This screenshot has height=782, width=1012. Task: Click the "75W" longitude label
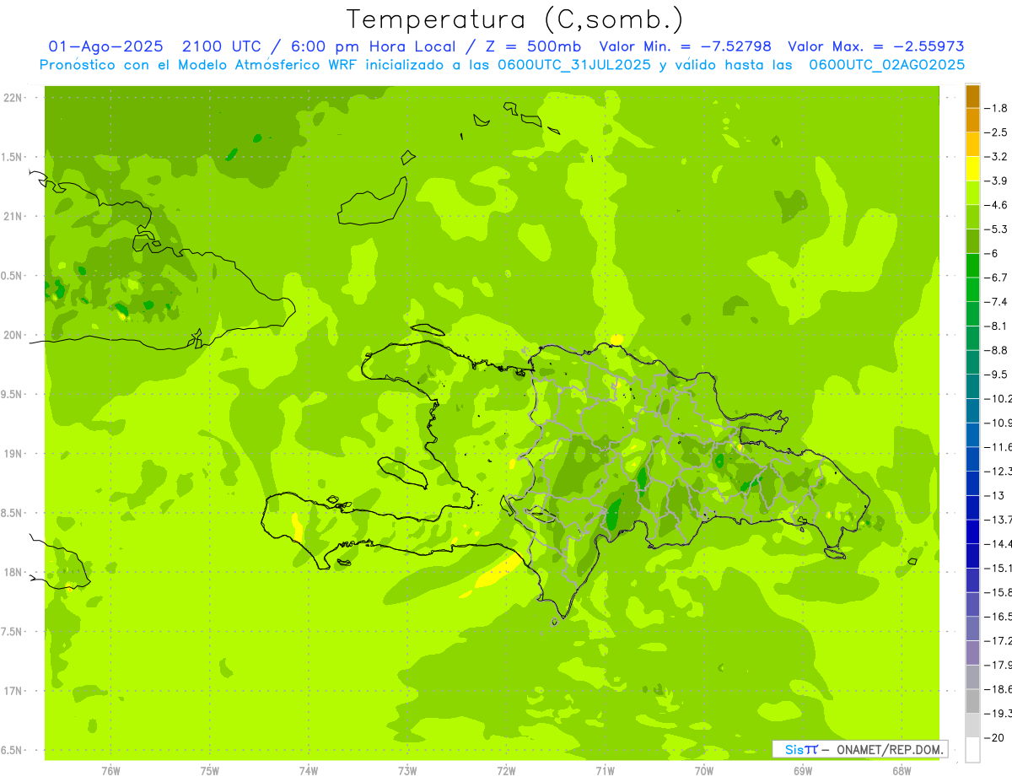click(x=210, y=771)
